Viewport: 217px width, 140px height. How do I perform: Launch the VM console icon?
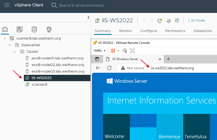click(x=160, y=21)
